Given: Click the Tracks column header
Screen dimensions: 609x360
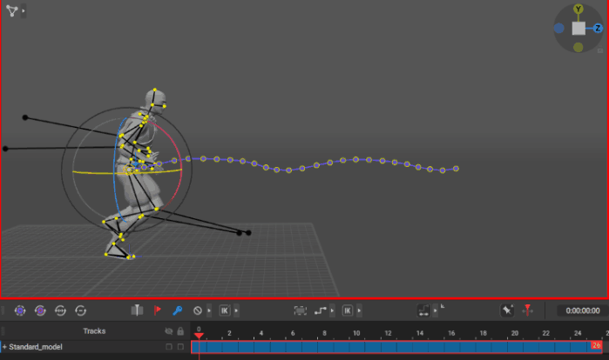Looking at the screenshot, I should [94, 331].
